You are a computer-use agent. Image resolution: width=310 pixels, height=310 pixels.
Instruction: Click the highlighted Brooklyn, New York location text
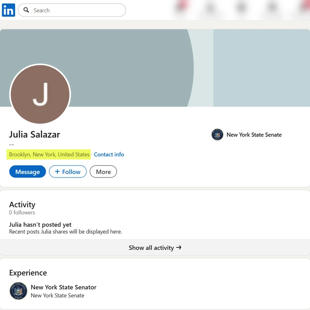pyautogui.click(x=49, y=154)
